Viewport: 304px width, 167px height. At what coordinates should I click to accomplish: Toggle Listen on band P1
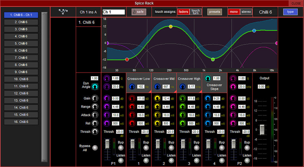[x=121, y=161]
